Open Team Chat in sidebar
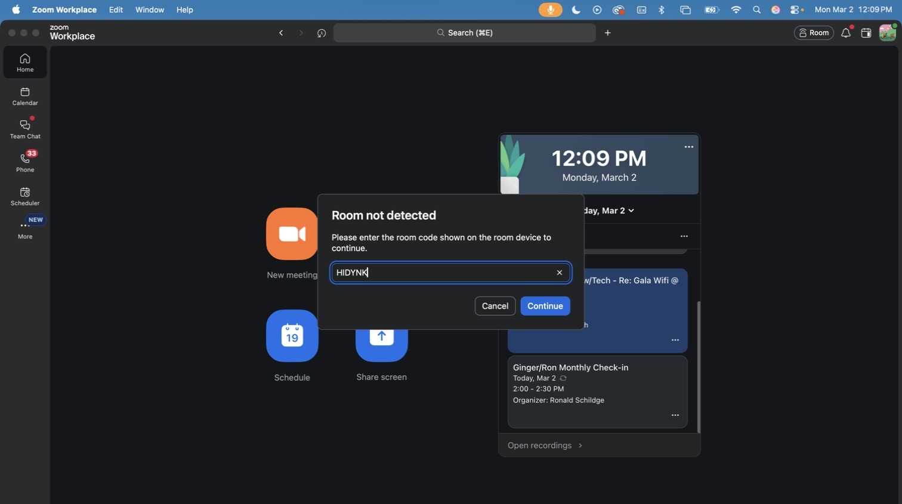The width and height of the screenshot is (902, 504). [x=25, y=129]
